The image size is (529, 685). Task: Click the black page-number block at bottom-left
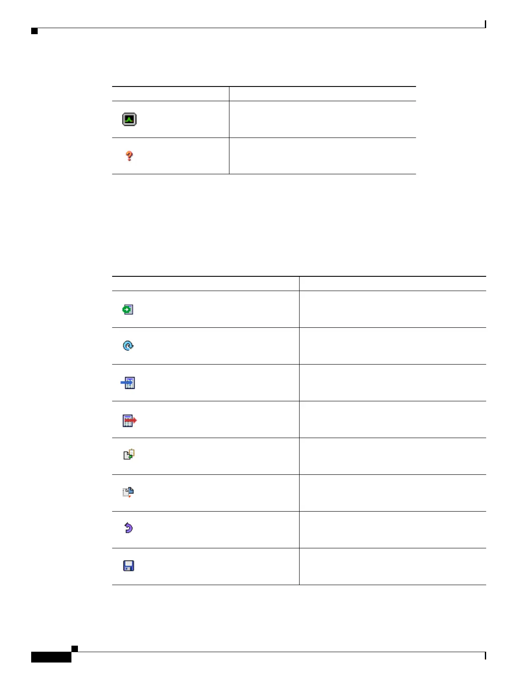point(51,657)
